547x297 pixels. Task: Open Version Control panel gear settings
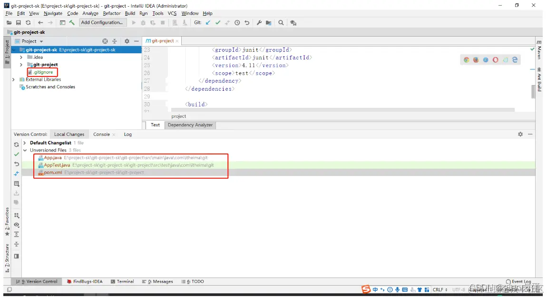pos(520,134)
